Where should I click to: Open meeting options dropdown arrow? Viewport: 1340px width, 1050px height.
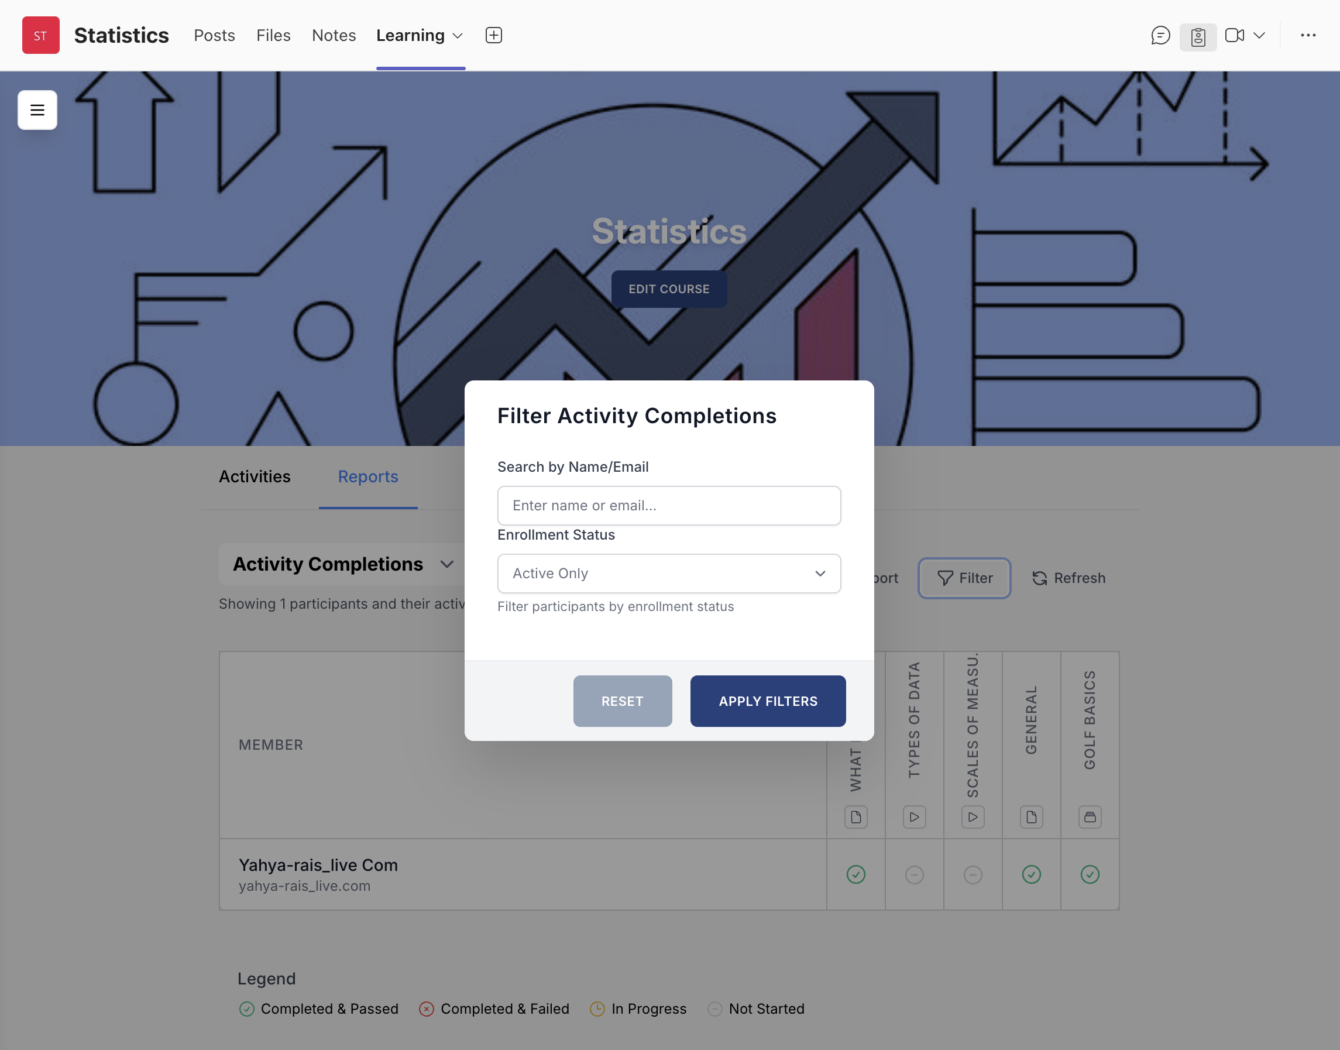coord(1259,36)
